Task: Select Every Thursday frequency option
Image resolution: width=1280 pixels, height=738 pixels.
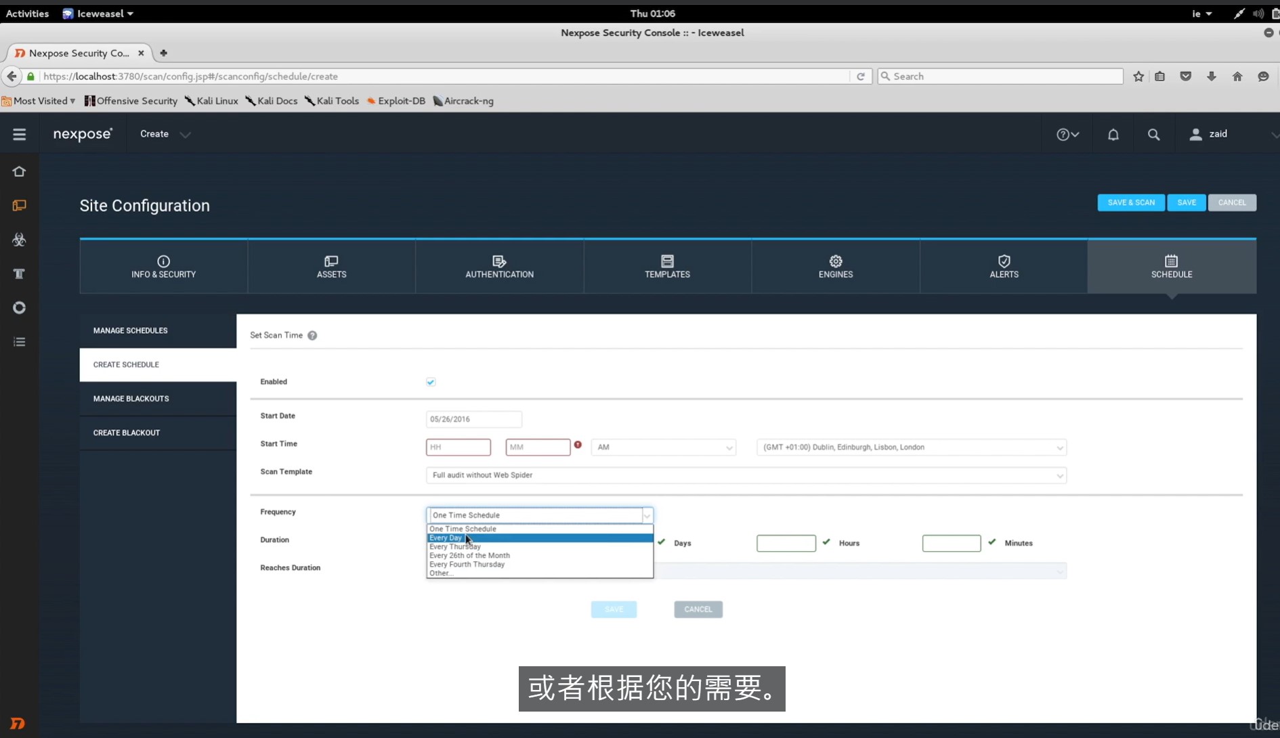Action: click(455, 547)
